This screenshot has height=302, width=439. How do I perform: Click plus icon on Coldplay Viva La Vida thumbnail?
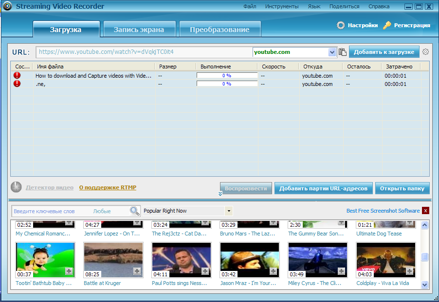[410, 271]
